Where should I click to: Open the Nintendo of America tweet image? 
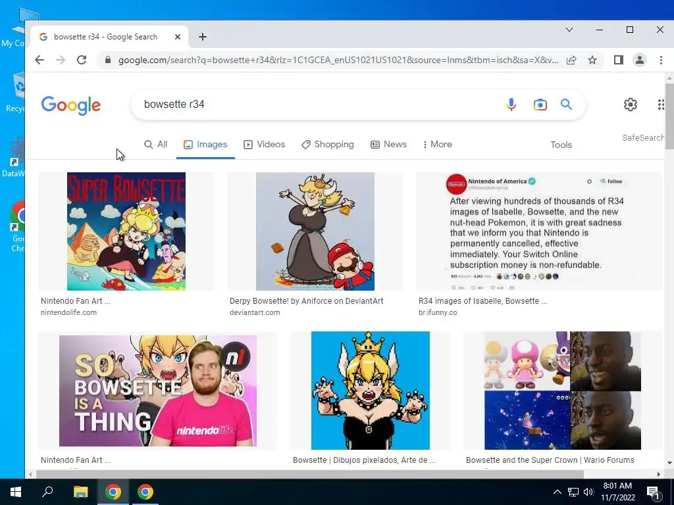pyautogui.click(x=539, y=231)
